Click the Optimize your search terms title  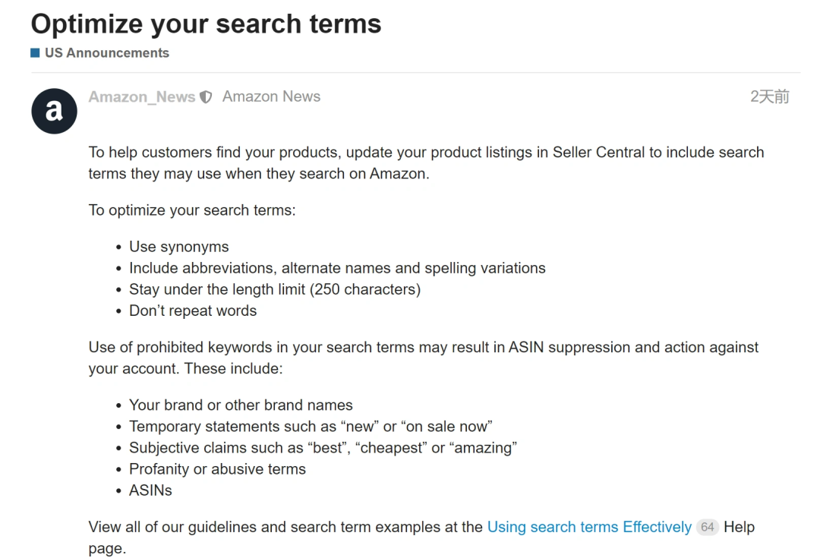[206, 24]
